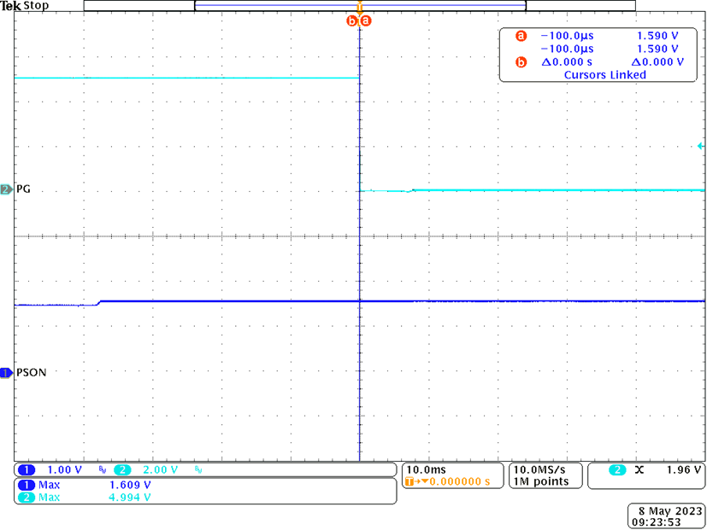Click the 1.96 V trigger level readout

pyautogui.click(x=685, y=470)
